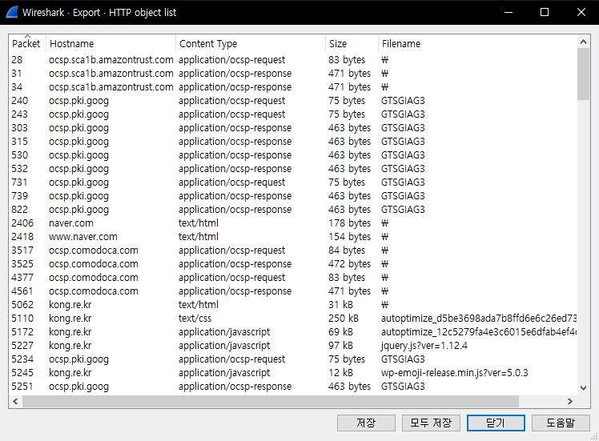Select the naver.com packet 2406 row

293,223
